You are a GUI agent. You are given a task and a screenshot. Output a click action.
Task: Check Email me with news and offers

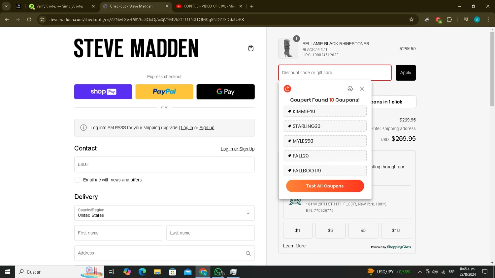(x=77, y=180)
